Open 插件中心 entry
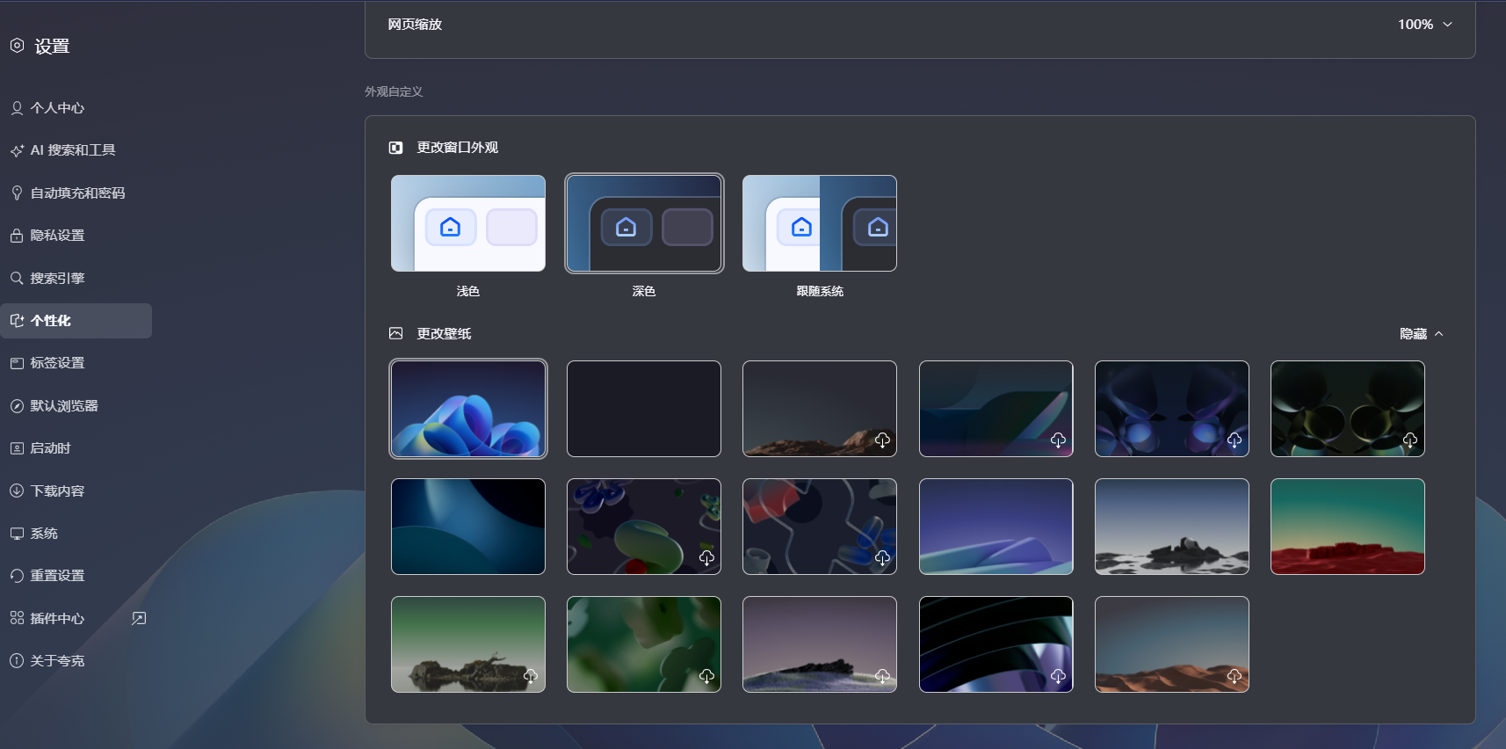Image resolution: width=1506 pixels, height=749 pixels. click(76, 619)
